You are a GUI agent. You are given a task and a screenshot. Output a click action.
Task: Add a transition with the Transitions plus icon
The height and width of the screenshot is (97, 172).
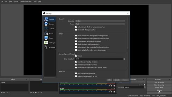(140, 85)
